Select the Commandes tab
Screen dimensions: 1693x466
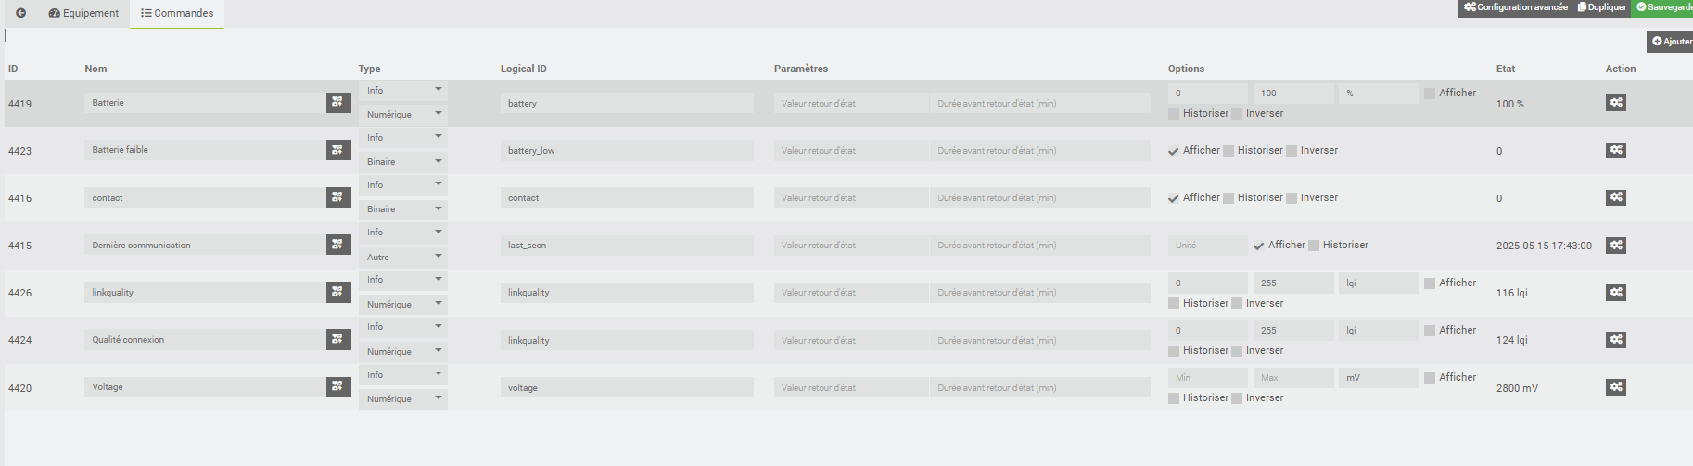click(177, 13)
